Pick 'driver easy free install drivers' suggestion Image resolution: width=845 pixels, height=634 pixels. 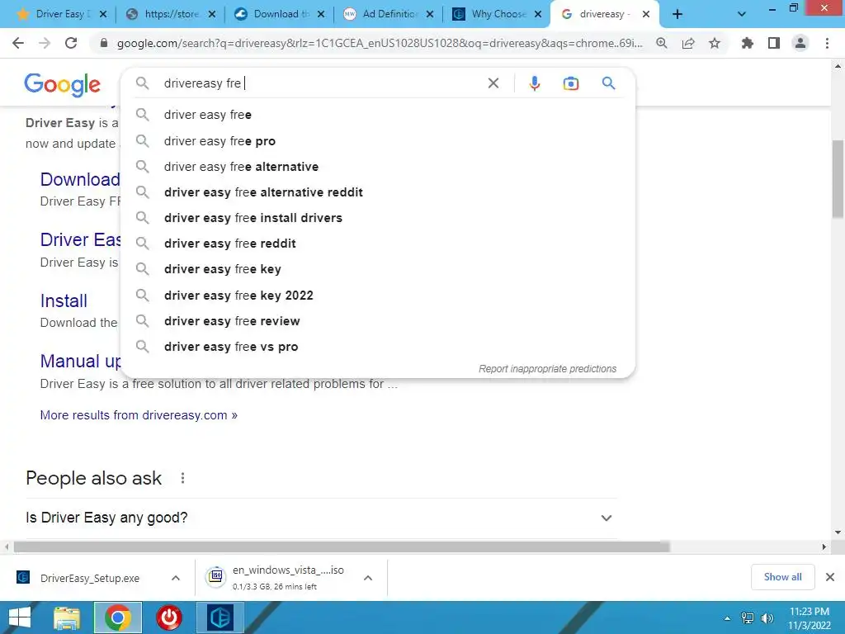click(377, 218)
